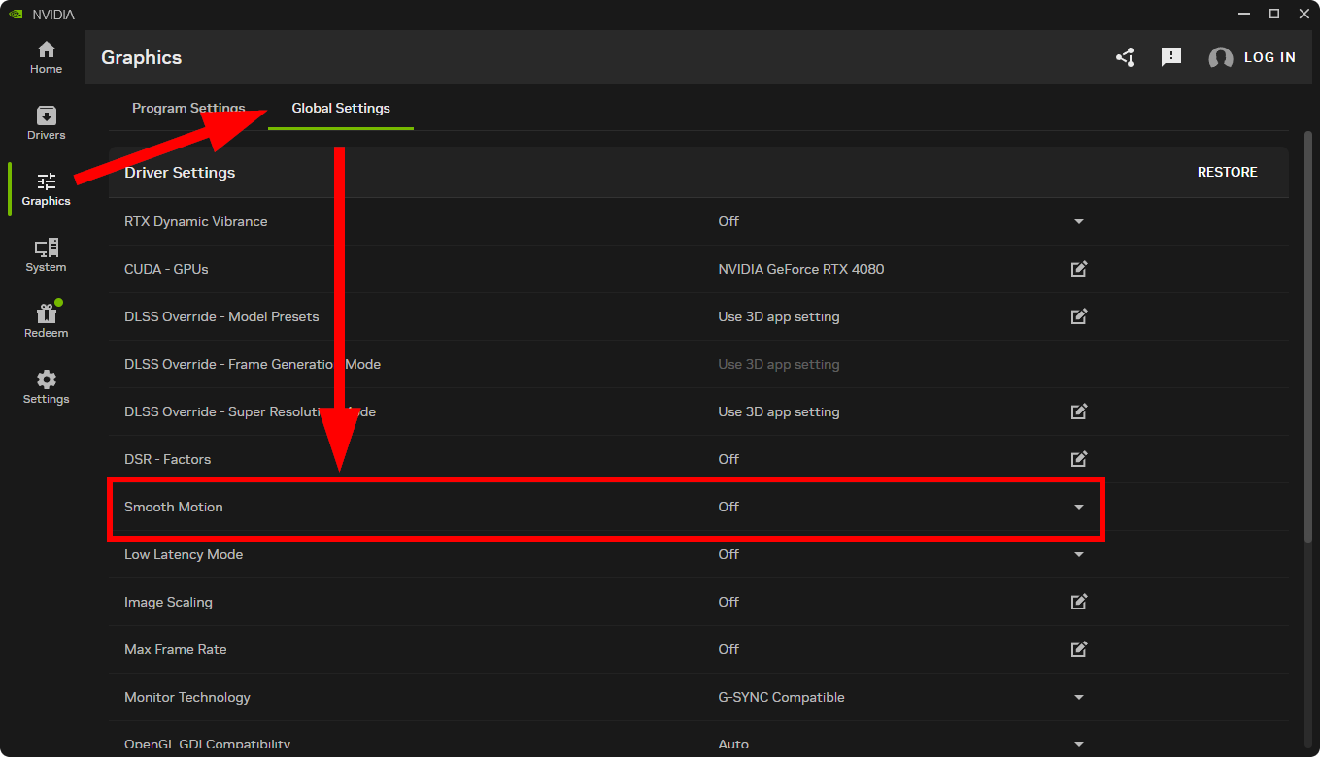
Task: Switch to the Program Settings tab
Action: [x=189, y=108]
